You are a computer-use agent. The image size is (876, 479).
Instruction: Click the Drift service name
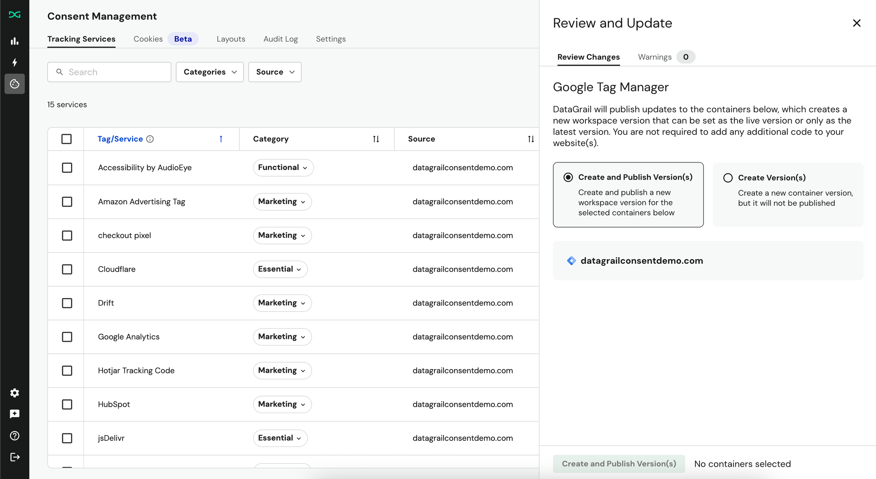click(106, 303)
